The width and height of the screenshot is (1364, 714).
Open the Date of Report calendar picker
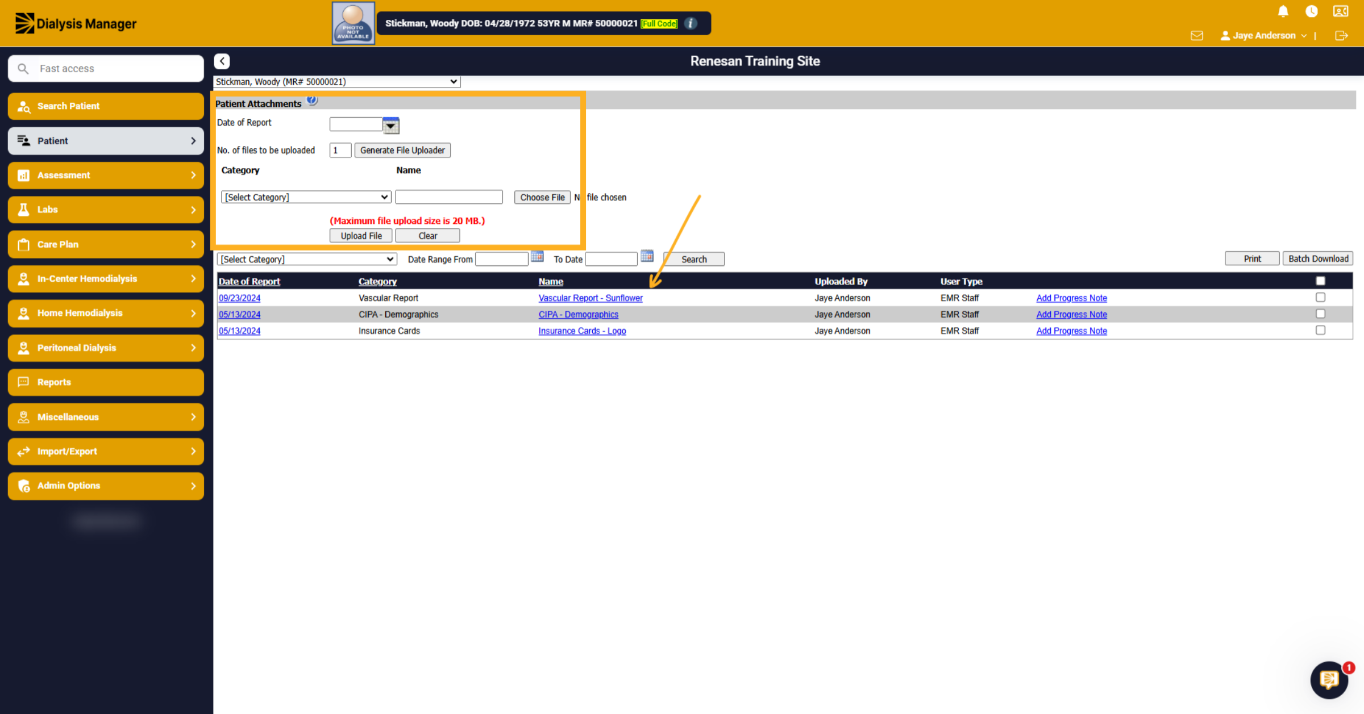391,126
